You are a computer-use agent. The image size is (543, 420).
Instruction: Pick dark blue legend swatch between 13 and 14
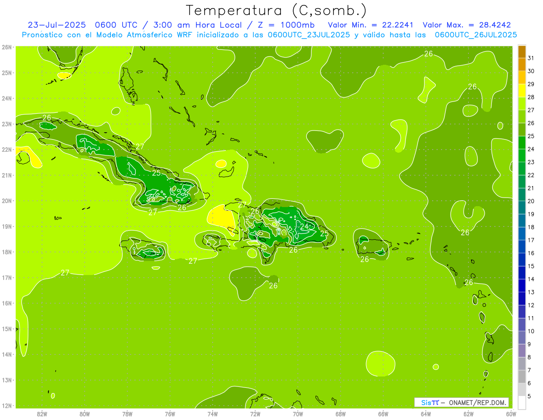[x=522, y=285]
